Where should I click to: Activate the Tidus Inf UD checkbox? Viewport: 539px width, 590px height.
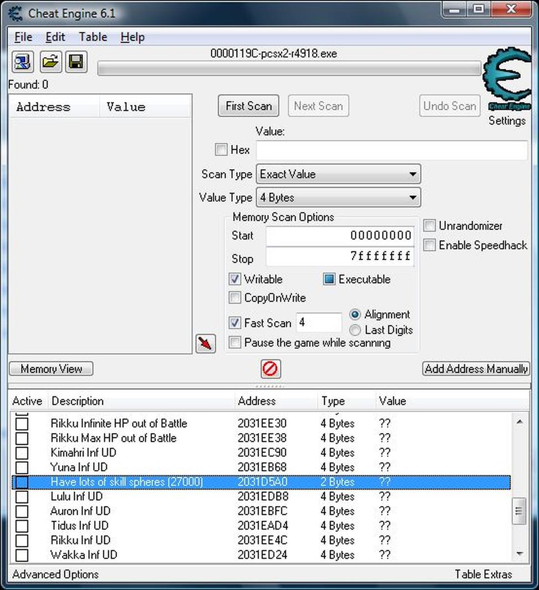coord(22,526)
